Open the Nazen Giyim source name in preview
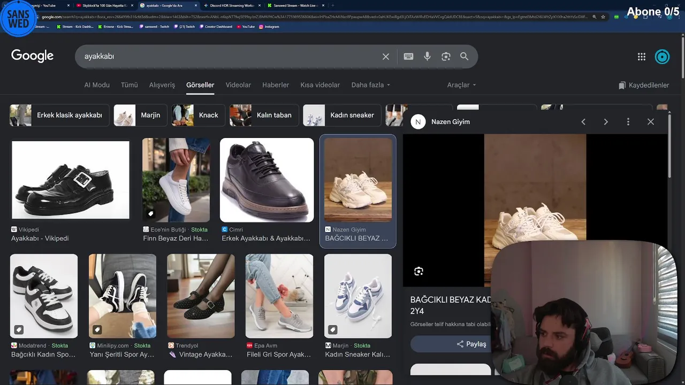This screenshot has height=385, width=685. tap(451, 122)
